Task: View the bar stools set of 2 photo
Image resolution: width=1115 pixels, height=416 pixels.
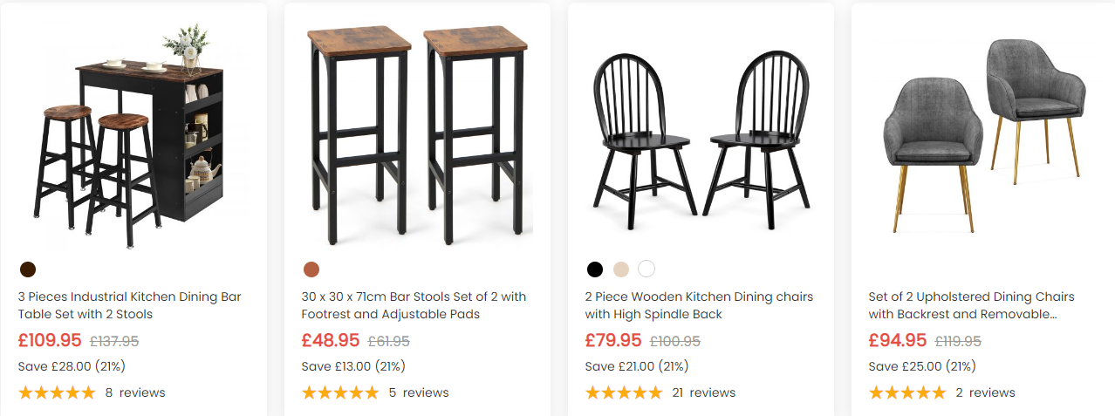Action: coord(417,131)
